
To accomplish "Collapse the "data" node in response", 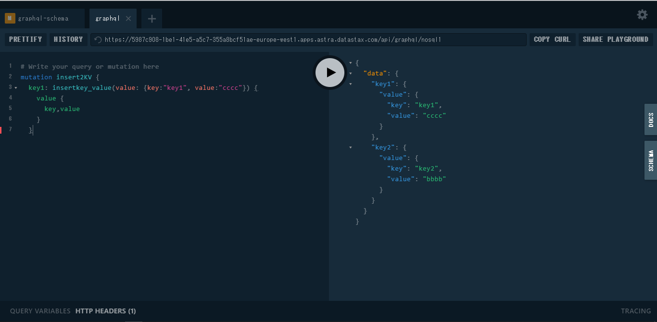I will point(350,74).
